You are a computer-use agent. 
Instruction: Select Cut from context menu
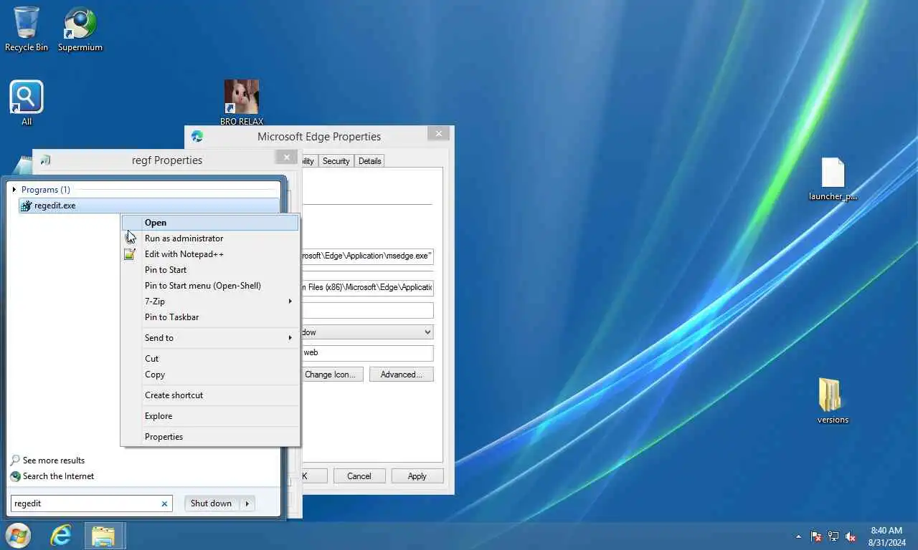210,359
